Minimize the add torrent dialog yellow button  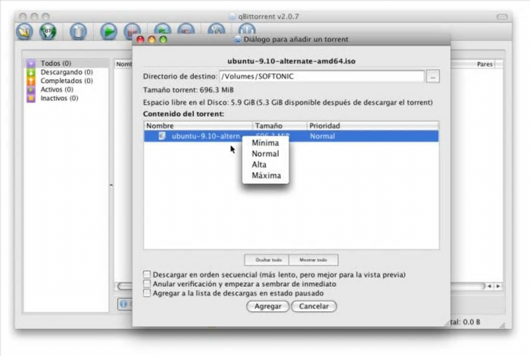(152, 39)
